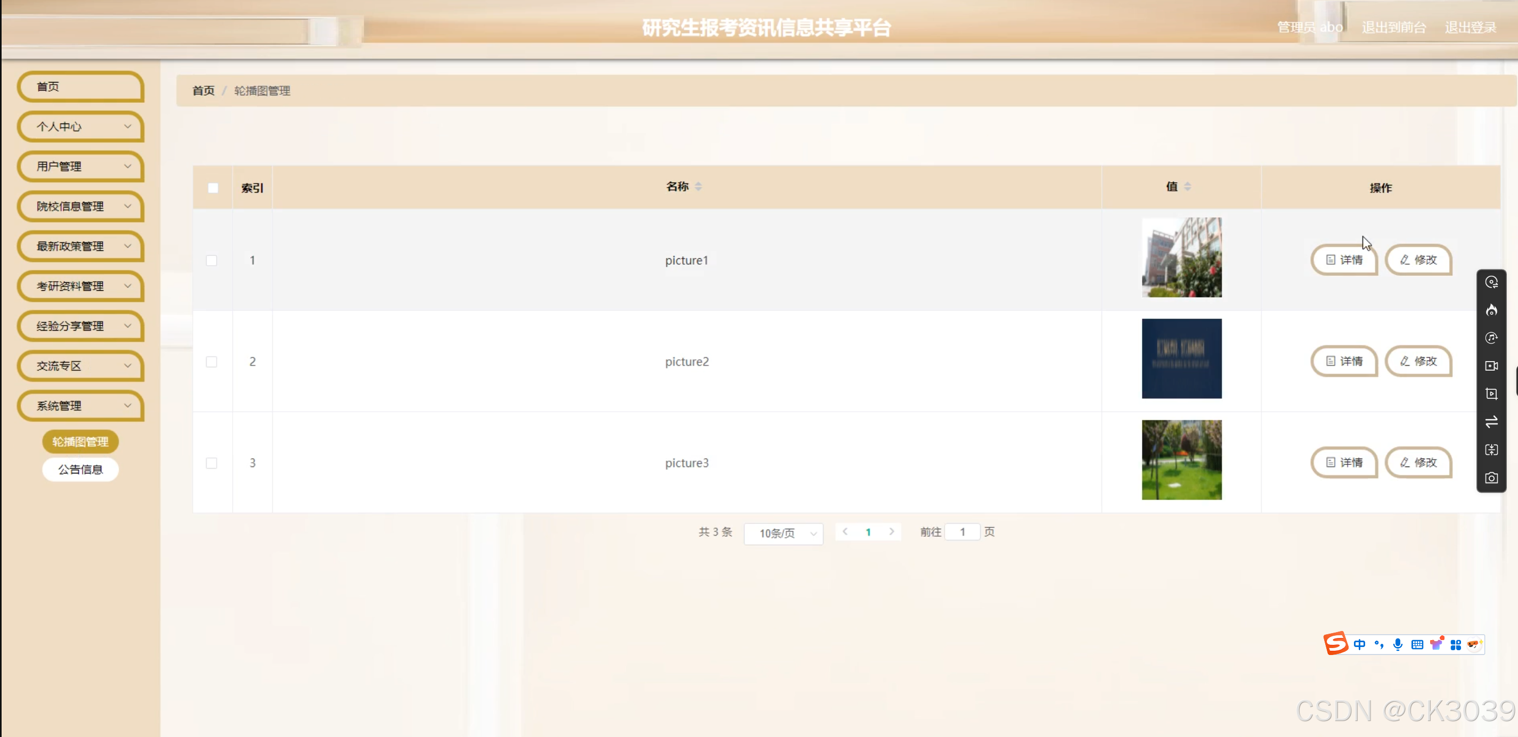The height and width of the screenshot is (737, 1518).
Task: Click the screen record crop-play icon
Action: pos(1491,394)
